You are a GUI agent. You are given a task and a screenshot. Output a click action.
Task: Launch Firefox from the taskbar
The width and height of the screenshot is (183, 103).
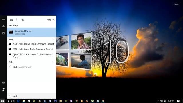87,101
